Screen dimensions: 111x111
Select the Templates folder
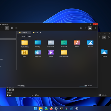tap(38, 53)
